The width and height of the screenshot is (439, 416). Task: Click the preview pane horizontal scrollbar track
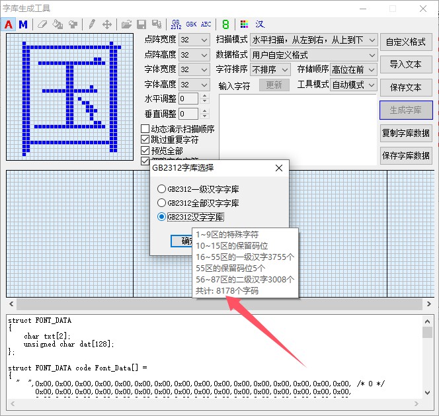click(219, 304)
